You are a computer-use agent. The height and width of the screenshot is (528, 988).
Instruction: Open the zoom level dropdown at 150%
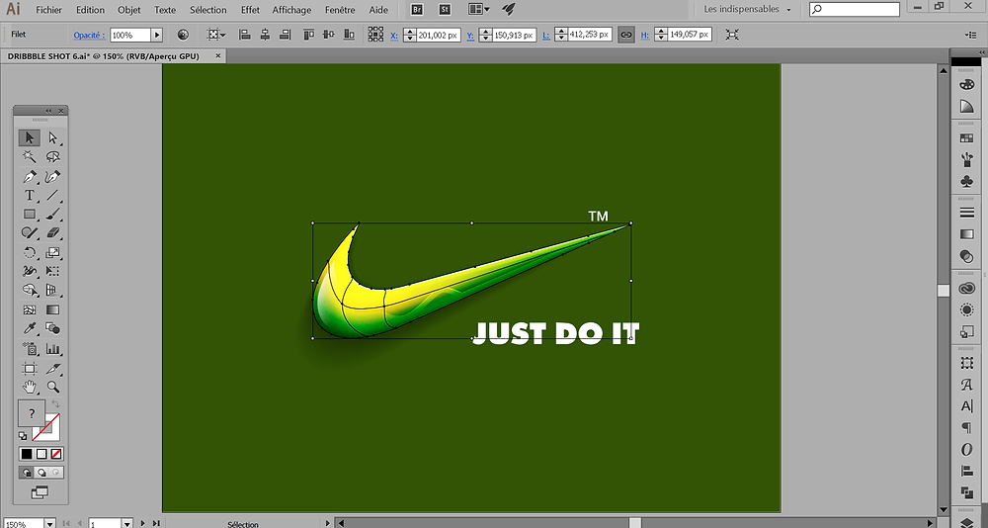49,524
